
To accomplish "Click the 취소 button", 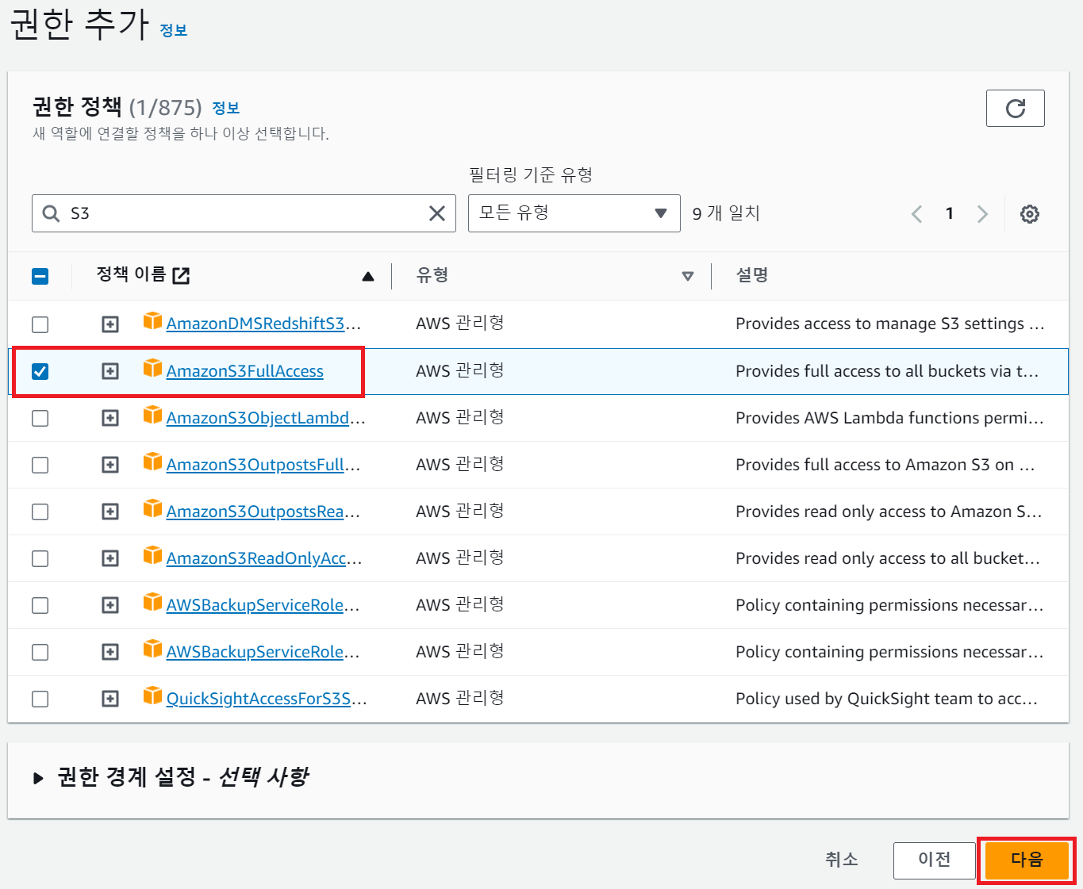I will coord(841,860).
